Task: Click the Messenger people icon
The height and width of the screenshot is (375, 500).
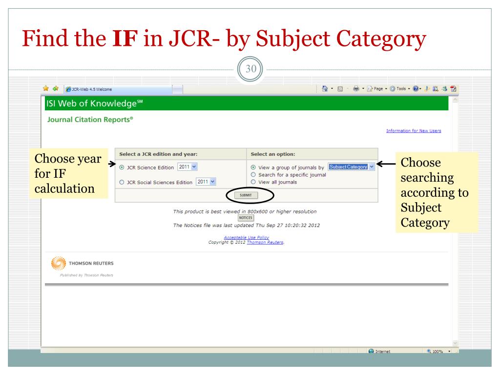Action: (444, 89)
